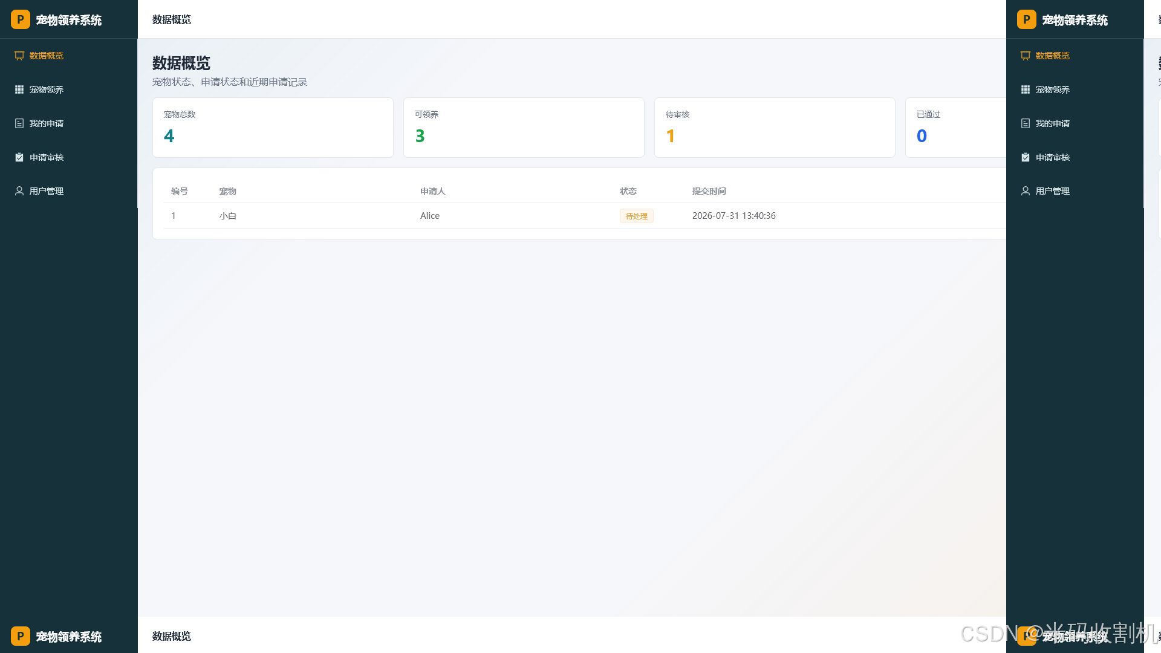Image resolution: width=1161 pixels, height=653 pixels.
Task: Click the 编号 cell 1 in the 小白 row
Action: [174, 216]
